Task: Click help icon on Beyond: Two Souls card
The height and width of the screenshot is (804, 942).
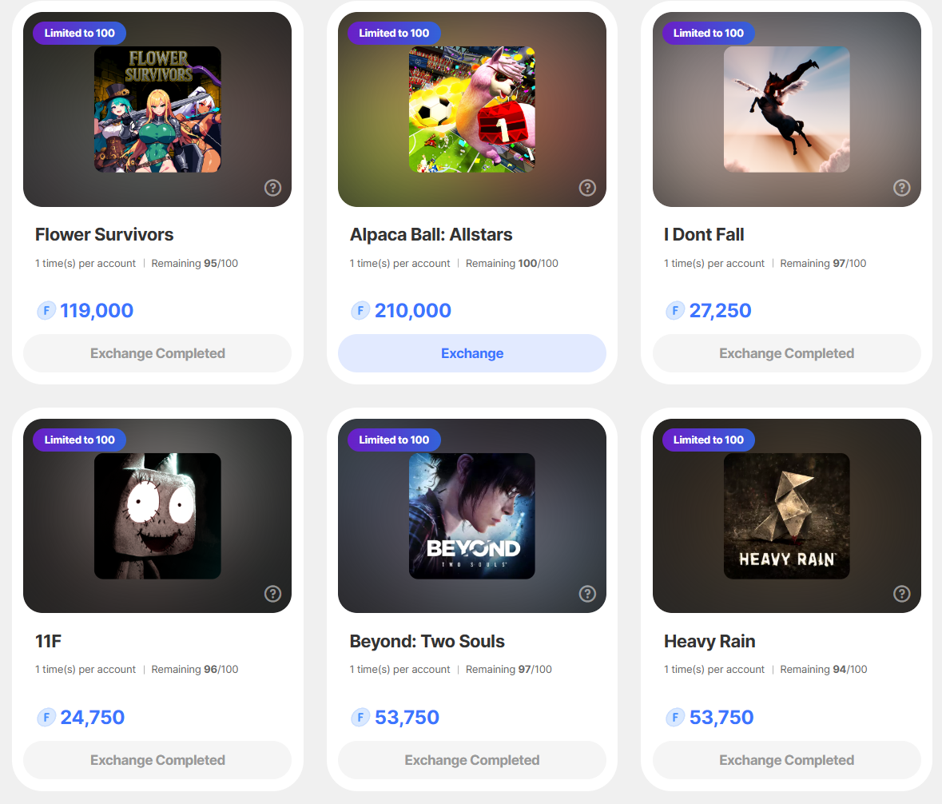Action: tap(587, 594)
